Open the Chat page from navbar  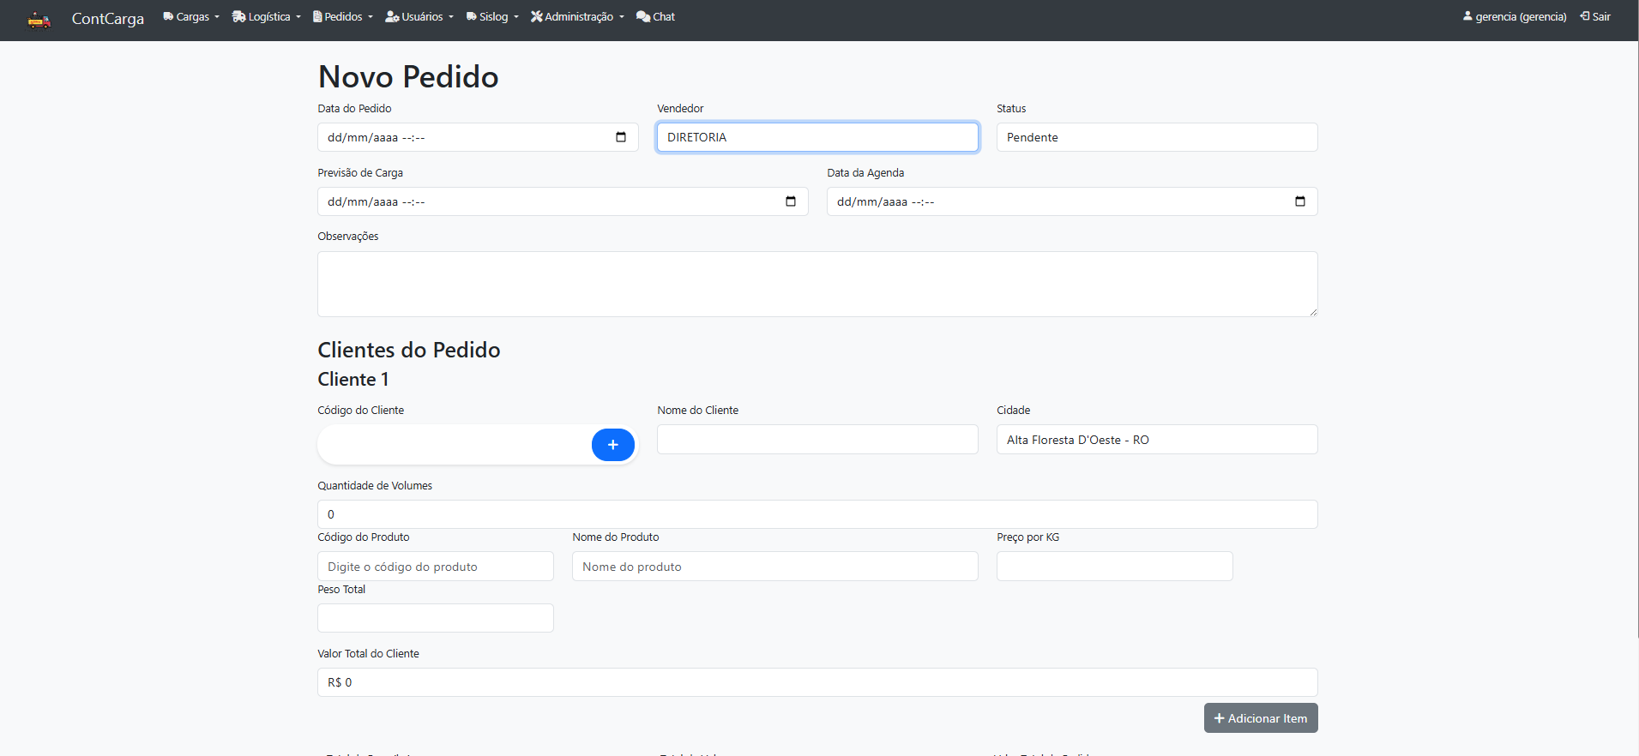click(x=656, y=17)
